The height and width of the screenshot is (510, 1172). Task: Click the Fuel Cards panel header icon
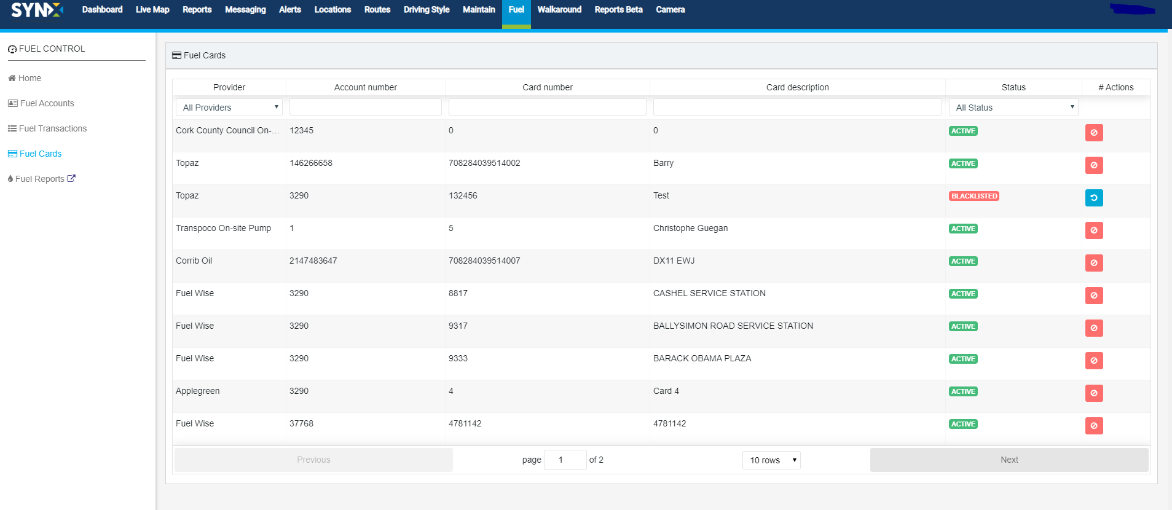click(x=176, y=55)
